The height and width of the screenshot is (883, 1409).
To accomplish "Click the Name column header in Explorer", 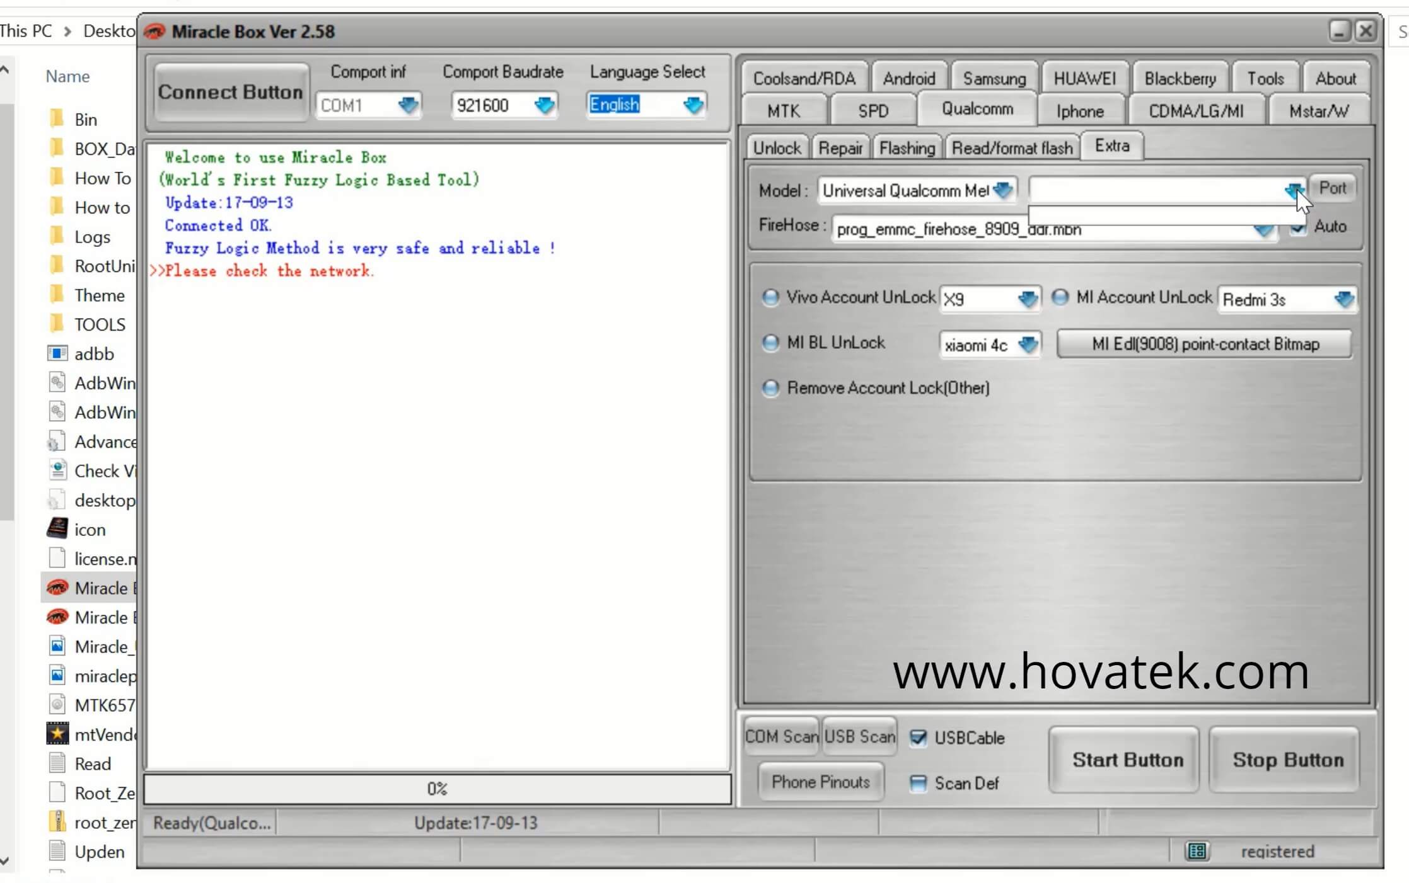I will pos(67,76).
